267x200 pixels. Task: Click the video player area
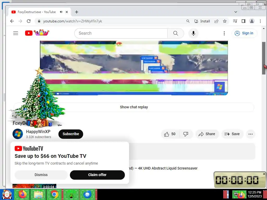pos(134,68)
